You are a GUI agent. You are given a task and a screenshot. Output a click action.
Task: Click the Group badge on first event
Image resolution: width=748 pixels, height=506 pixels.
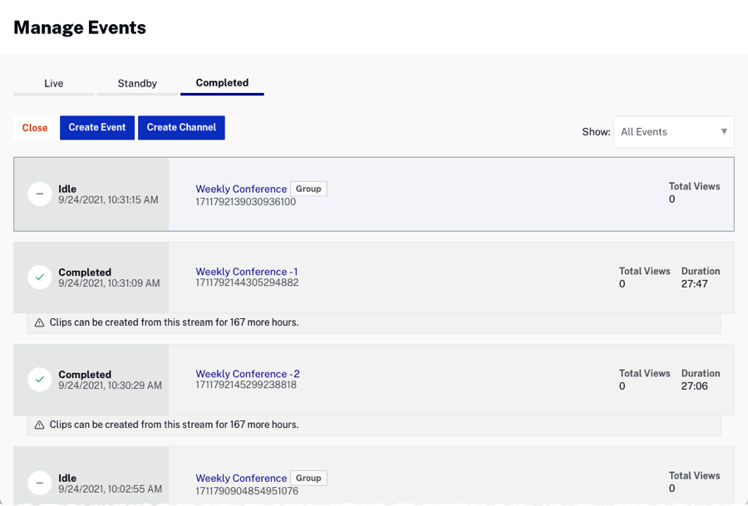tap(308, 189)
